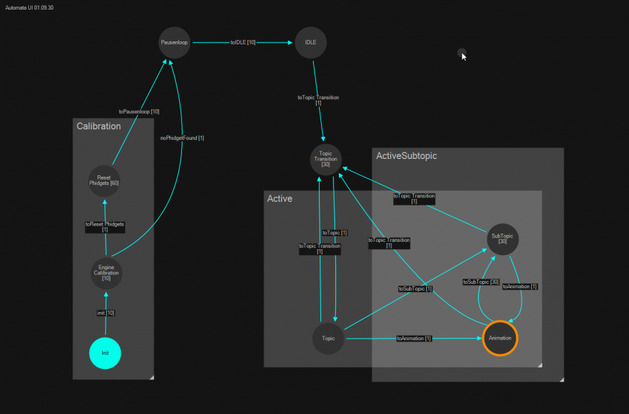This screenshot has height=414, width=629.
Task: Click the noPhidgetFound [1] transition label
Action: 182,138
